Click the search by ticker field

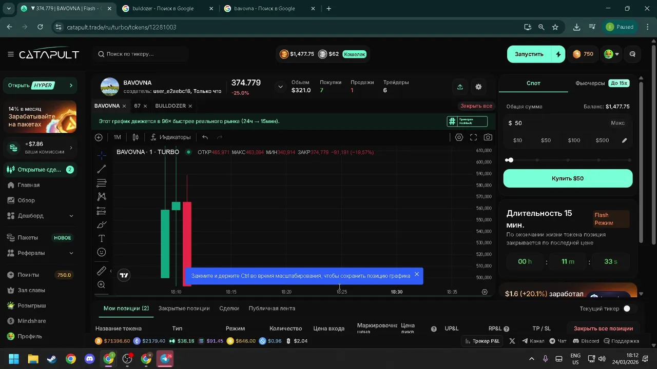tap(141, 54)
